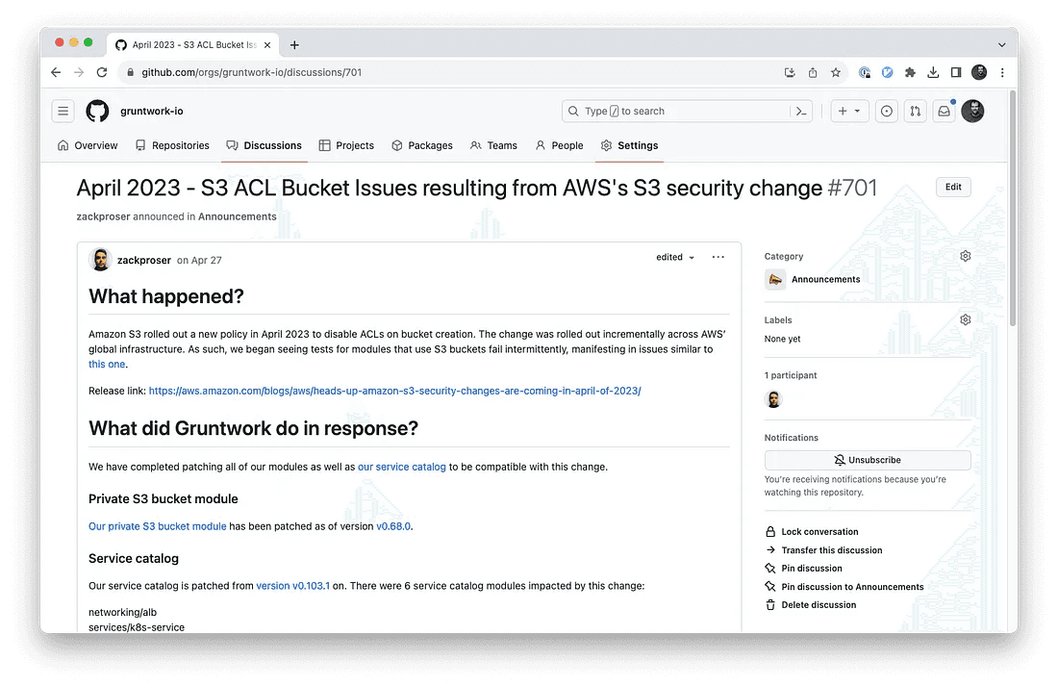Click the Labels settings gear
Screen dimensions: 1058x686
pyautogui.click(x=965, y=319)
